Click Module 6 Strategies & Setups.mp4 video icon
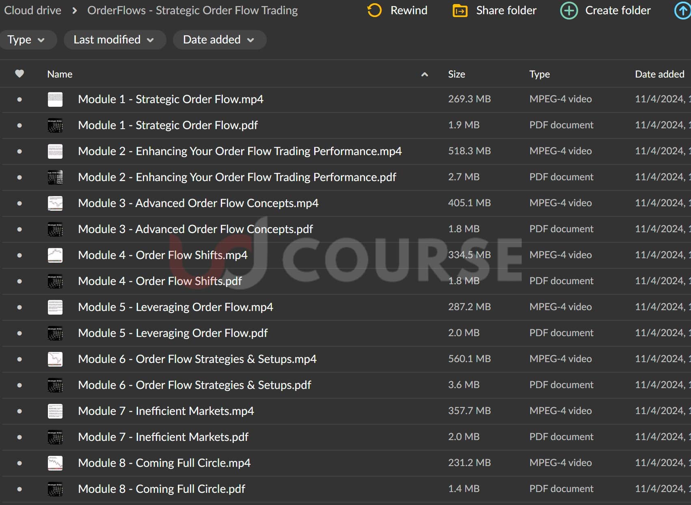The image size is (691, 505). pyautogui.click(x=55, y=359)
